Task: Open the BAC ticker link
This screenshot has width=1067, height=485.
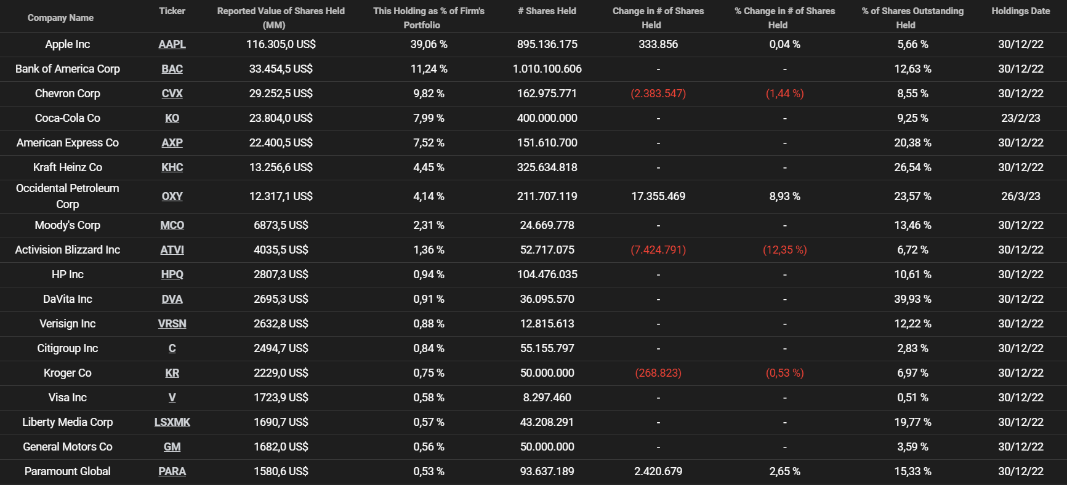Action: tap(172, 69)
